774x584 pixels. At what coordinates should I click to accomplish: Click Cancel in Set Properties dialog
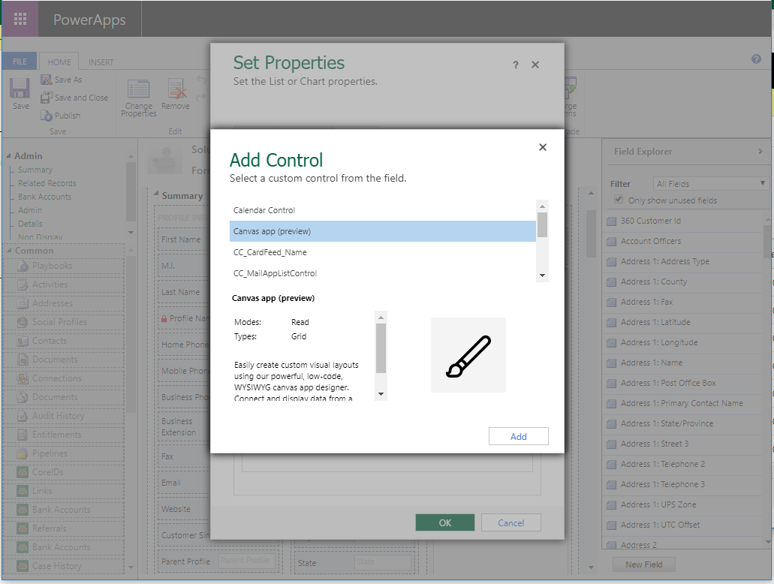pos(510,523)
